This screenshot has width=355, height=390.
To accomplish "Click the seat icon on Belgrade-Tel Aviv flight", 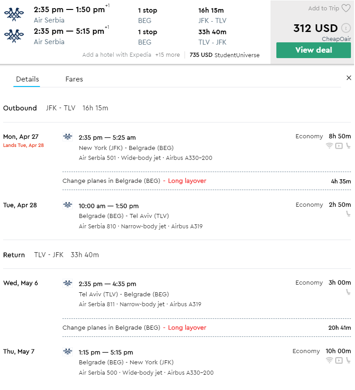I will 348,213.
